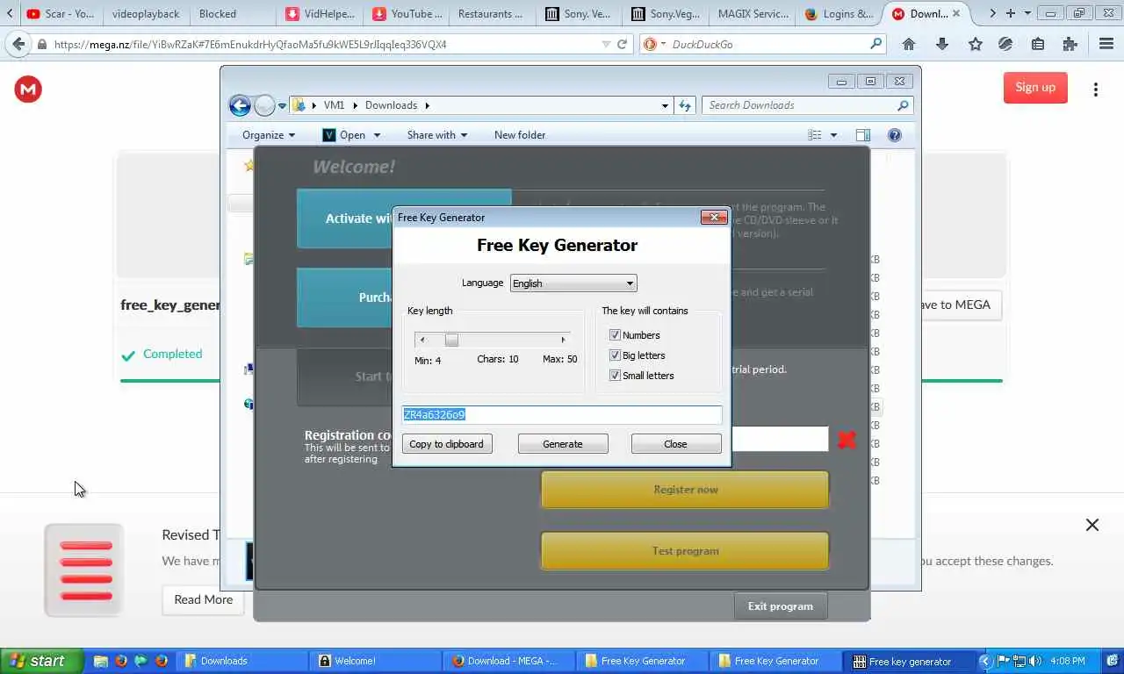Click Explorer search magnifier icon
This screenshot has height=674, width=1124.
903,105
